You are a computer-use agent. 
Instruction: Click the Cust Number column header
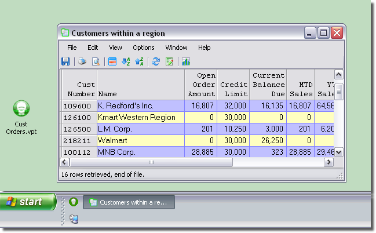point(79,85)
